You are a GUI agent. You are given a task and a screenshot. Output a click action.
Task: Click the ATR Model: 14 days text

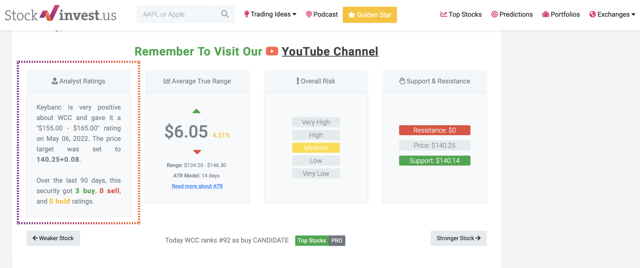(x=196, y=176)
